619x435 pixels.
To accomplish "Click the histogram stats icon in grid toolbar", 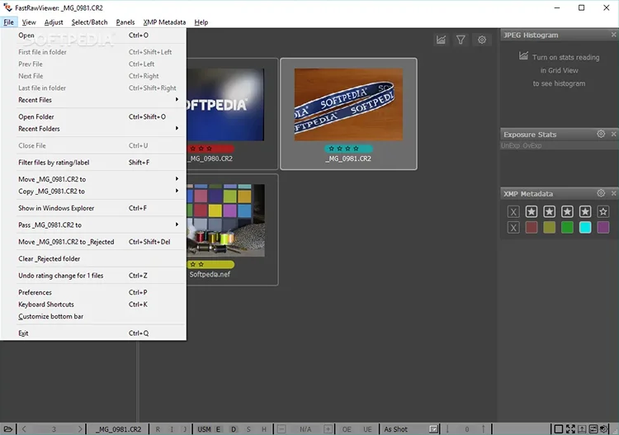I will [441, 40].
